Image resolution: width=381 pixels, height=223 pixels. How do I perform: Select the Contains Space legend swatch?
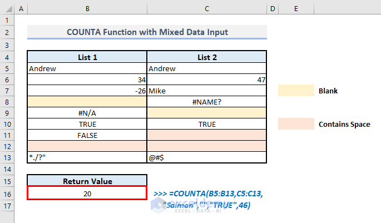[295, 124]
